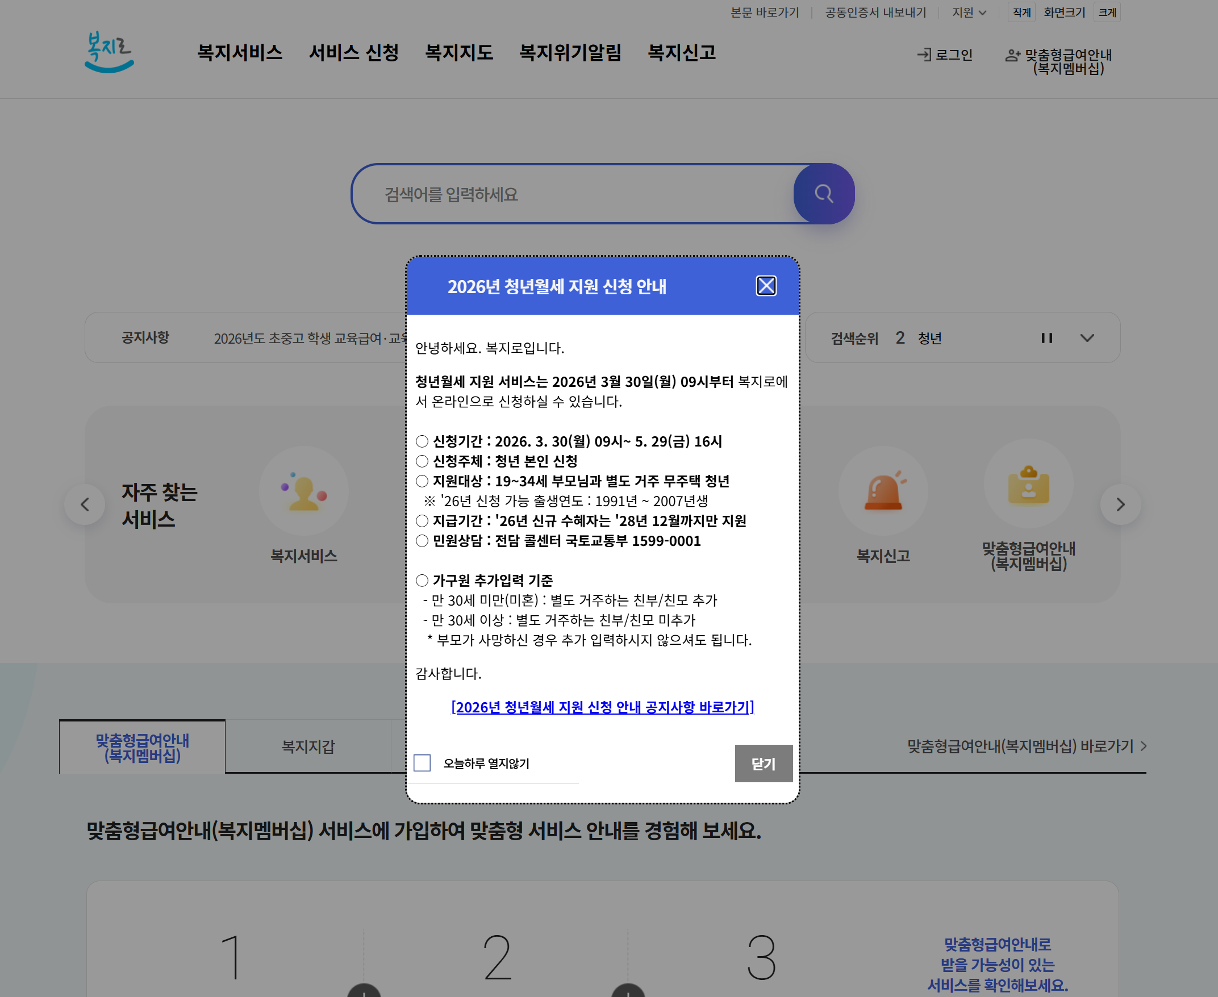
Task: Open the 복지지도 menu
Action: (x=459, y=53)
